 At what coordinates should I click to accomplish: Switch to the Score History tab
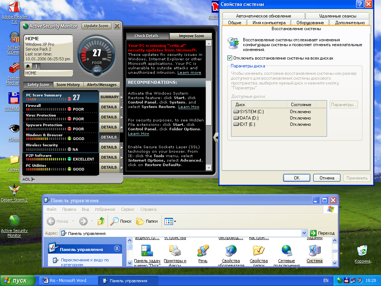(x=68, y=85)
